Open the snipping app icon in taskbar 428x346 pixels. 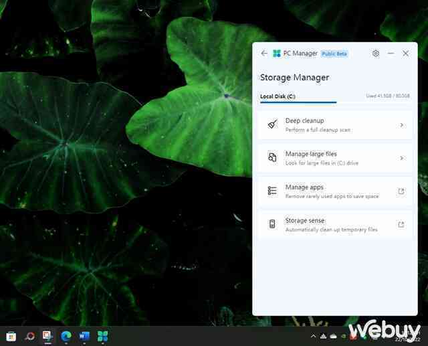(x=47, y=336)
